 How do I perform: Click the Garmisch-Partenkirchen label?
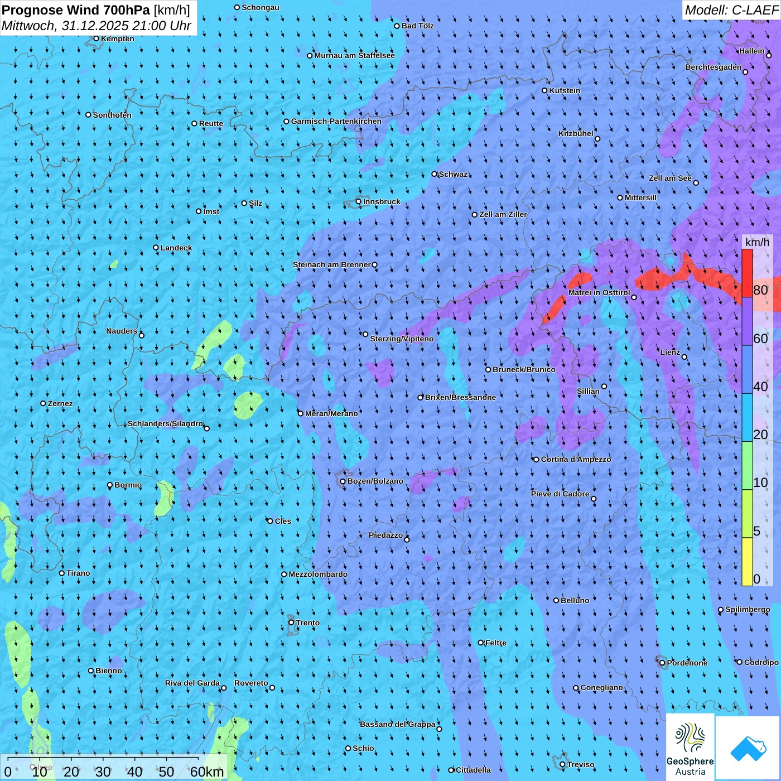(x=336, y=121)
